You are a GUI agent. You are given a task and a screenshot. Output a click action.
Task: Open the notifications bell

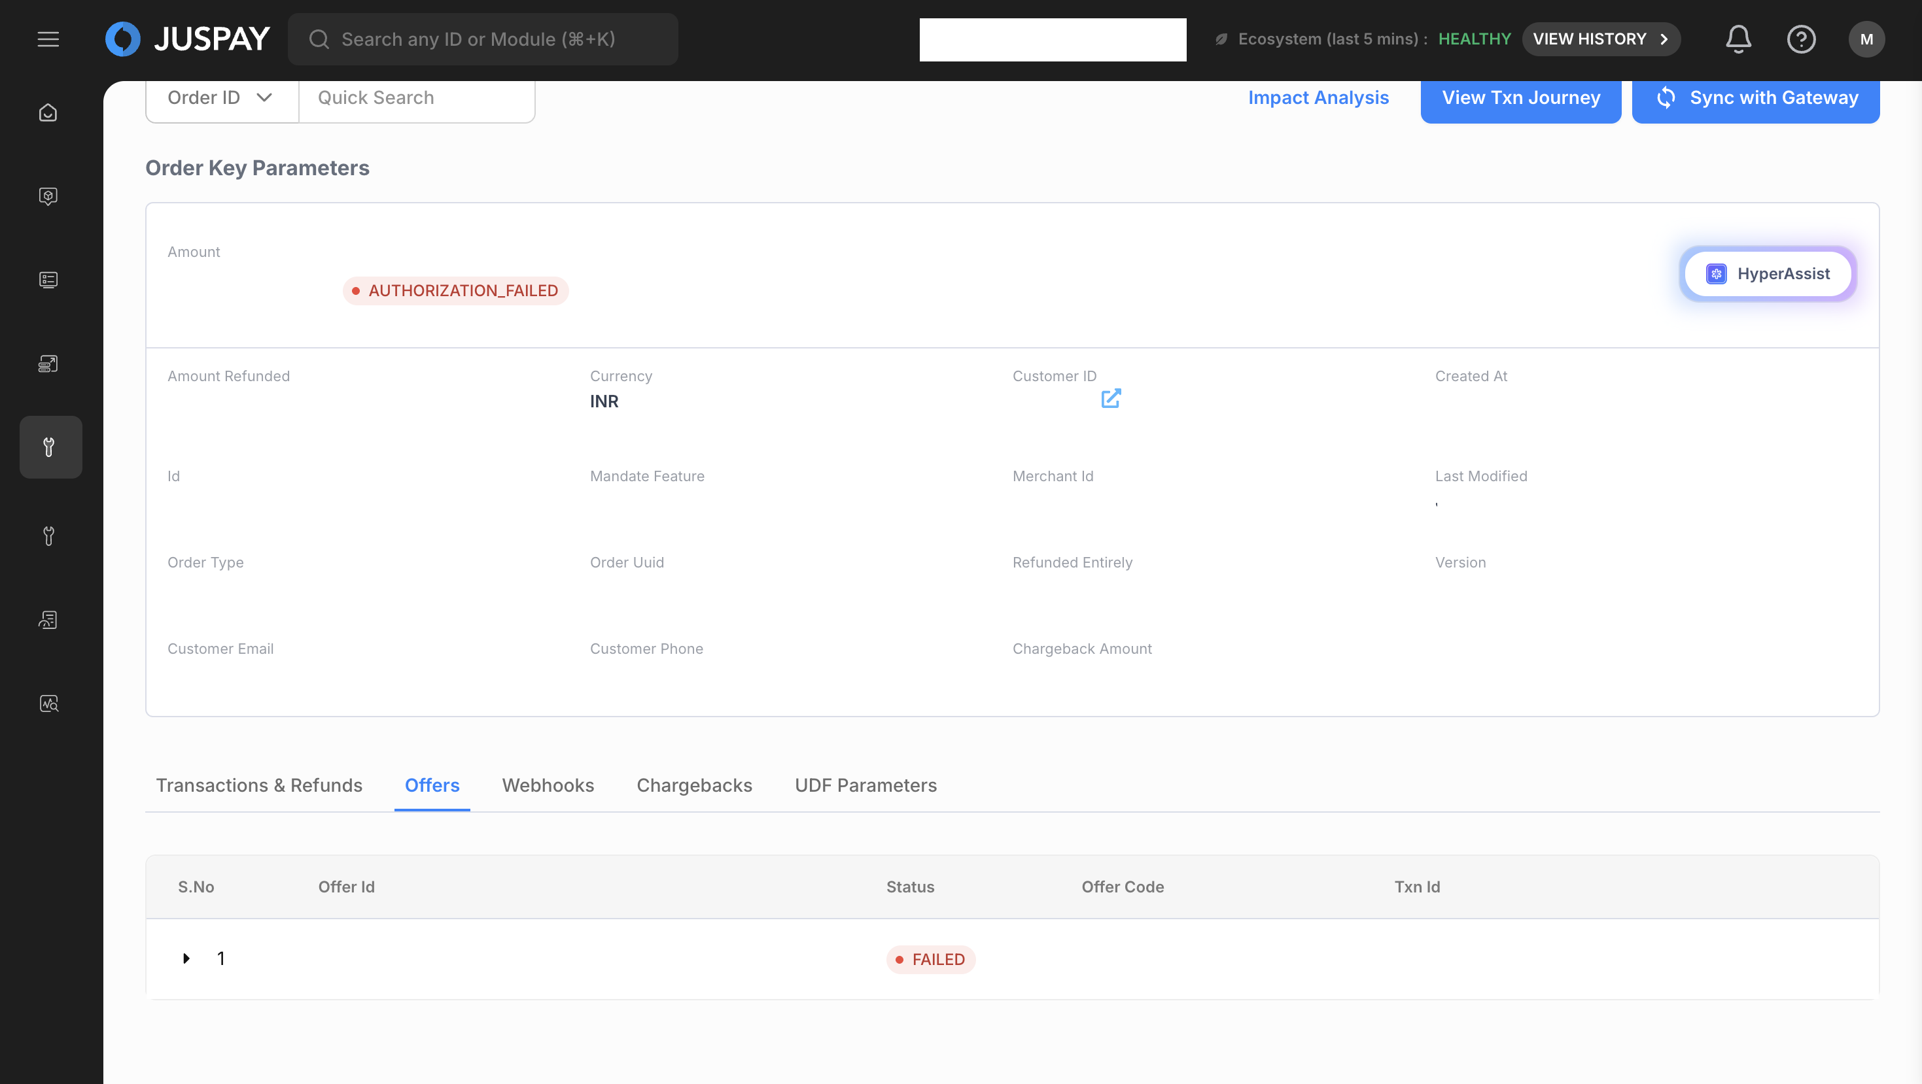click(x=1738, y=39)
